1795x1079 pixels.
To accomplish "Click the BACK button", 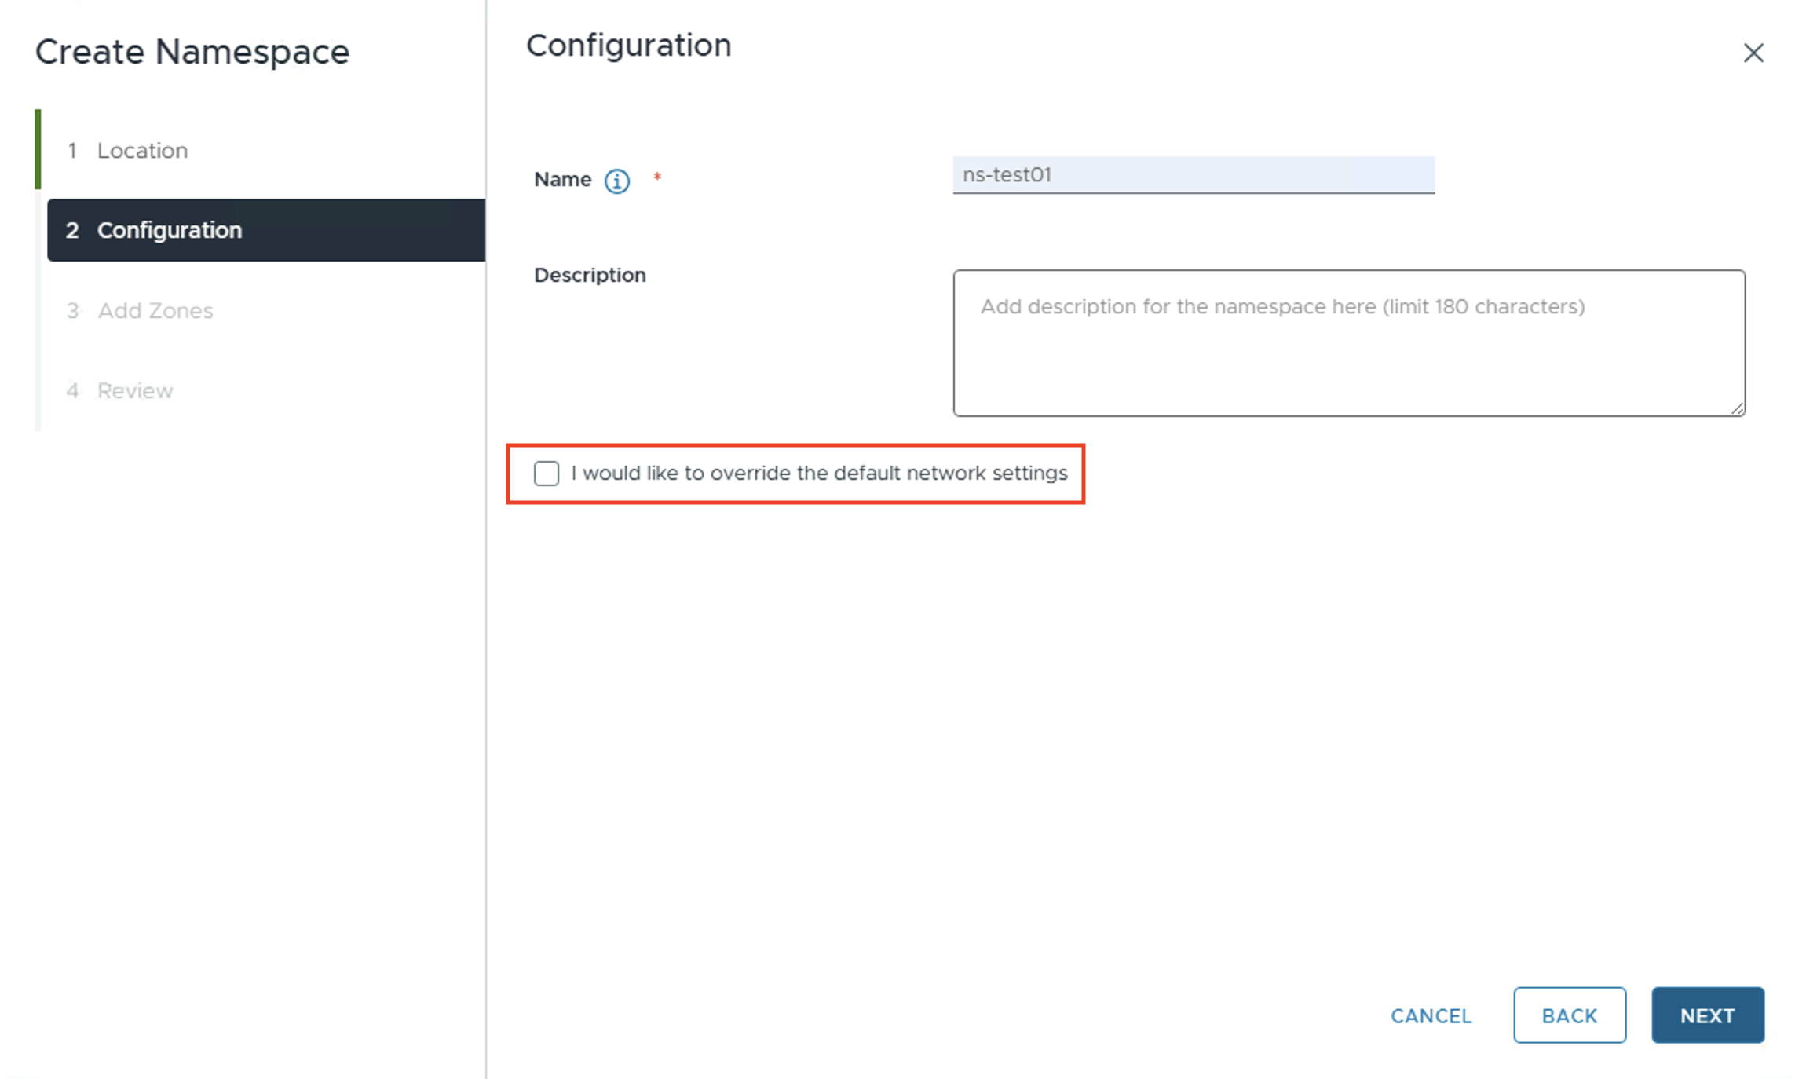I will click(x=1570, y=1015).
